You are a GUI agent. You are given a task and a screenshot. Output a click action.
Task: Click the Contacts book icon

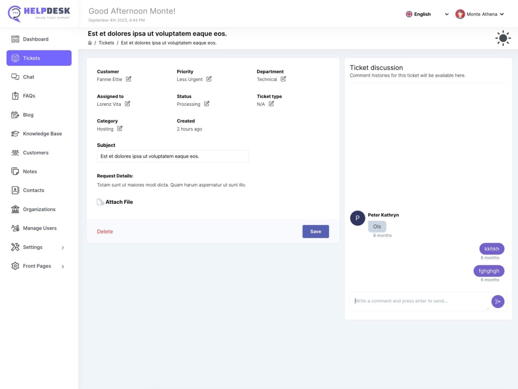[15, 190]
